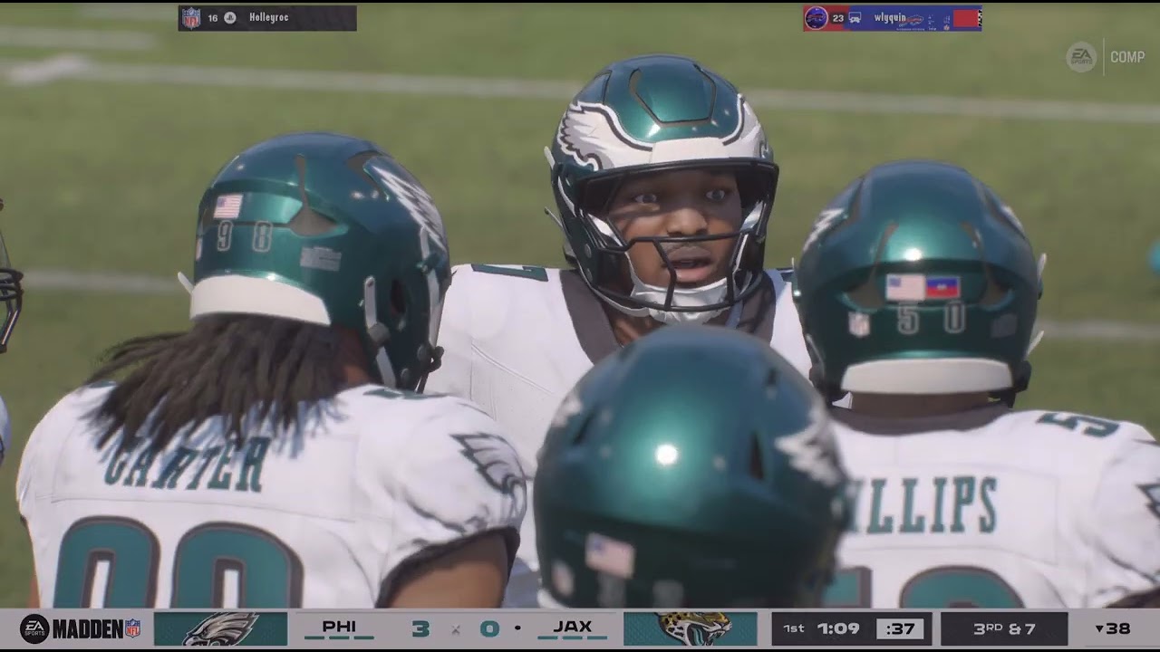Click the MADDEN title text
This screenshot has width=1160, height=652.
[88, 628]
